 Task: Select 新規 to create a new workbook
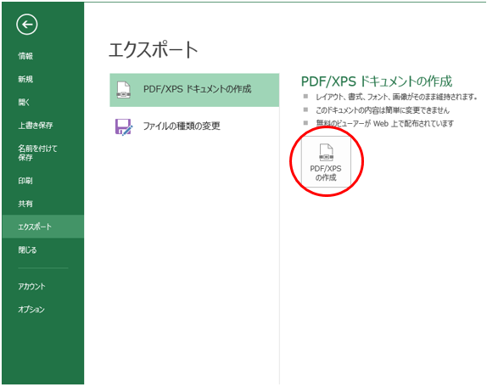click(25, 79)
